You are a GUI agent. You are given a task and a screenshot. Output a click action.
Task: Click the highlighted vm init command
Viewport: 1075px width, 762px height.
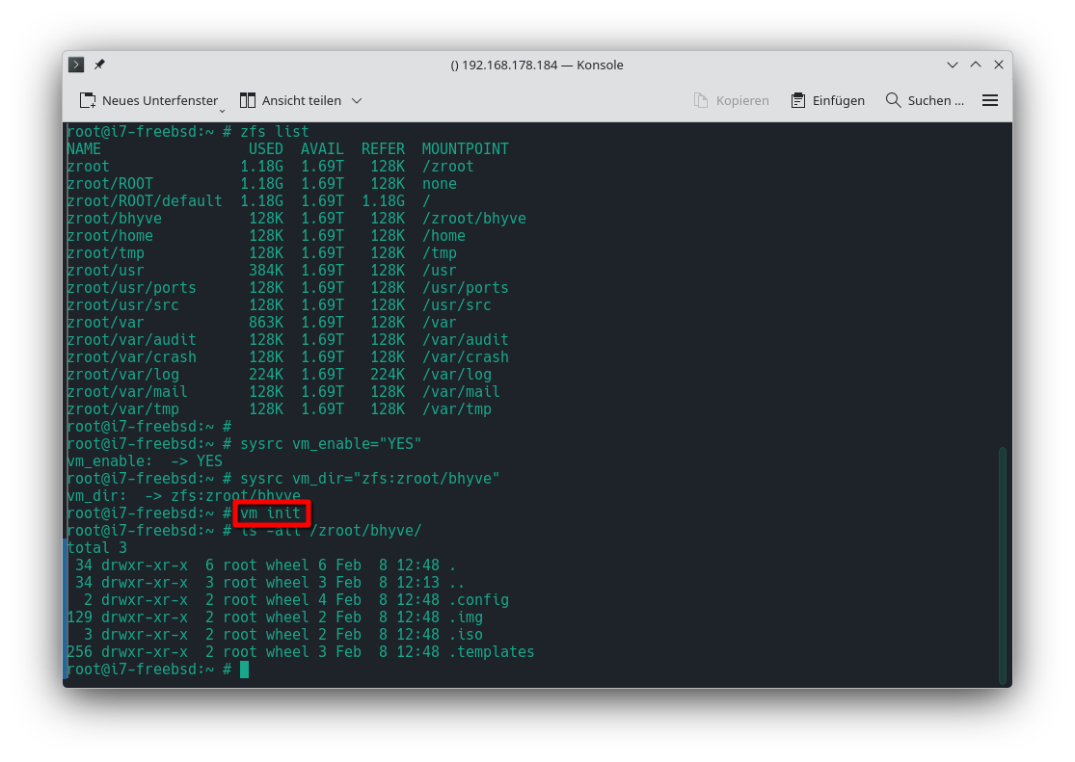click(x=271, y=513)
